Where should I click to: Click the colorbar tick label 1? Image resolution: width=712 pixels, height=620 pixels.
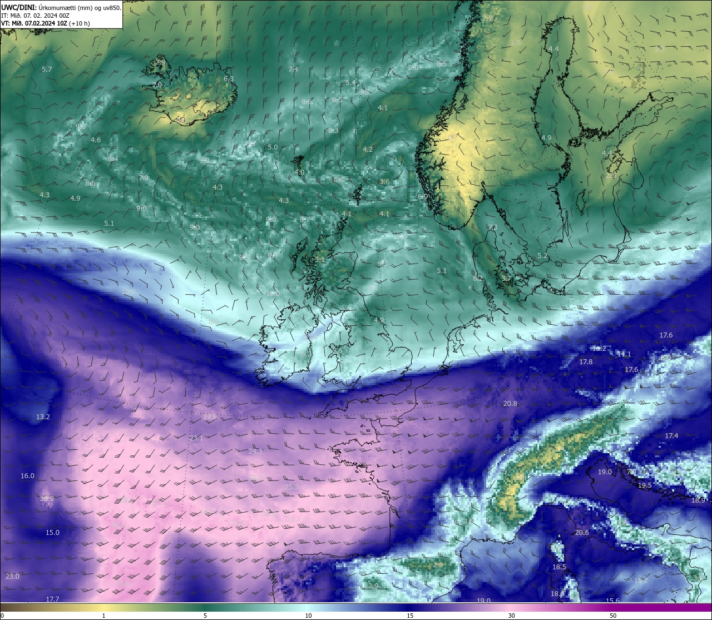103,616
